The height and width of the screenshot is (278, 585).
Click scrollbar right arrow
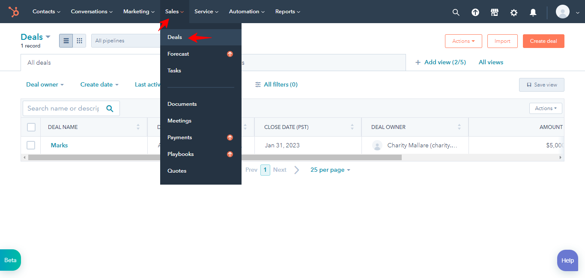pos(561,158)
